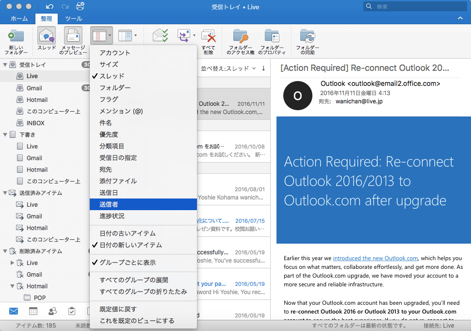The width and height of the screenshot is (471, 331).
Task: Open フォルダーのプロパティ folder properties
Action: (x=272, y=41)
